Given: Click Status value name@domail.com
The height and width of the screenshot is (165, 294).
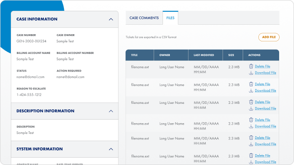Looking at the screenshot, I should tap(30, 77).
